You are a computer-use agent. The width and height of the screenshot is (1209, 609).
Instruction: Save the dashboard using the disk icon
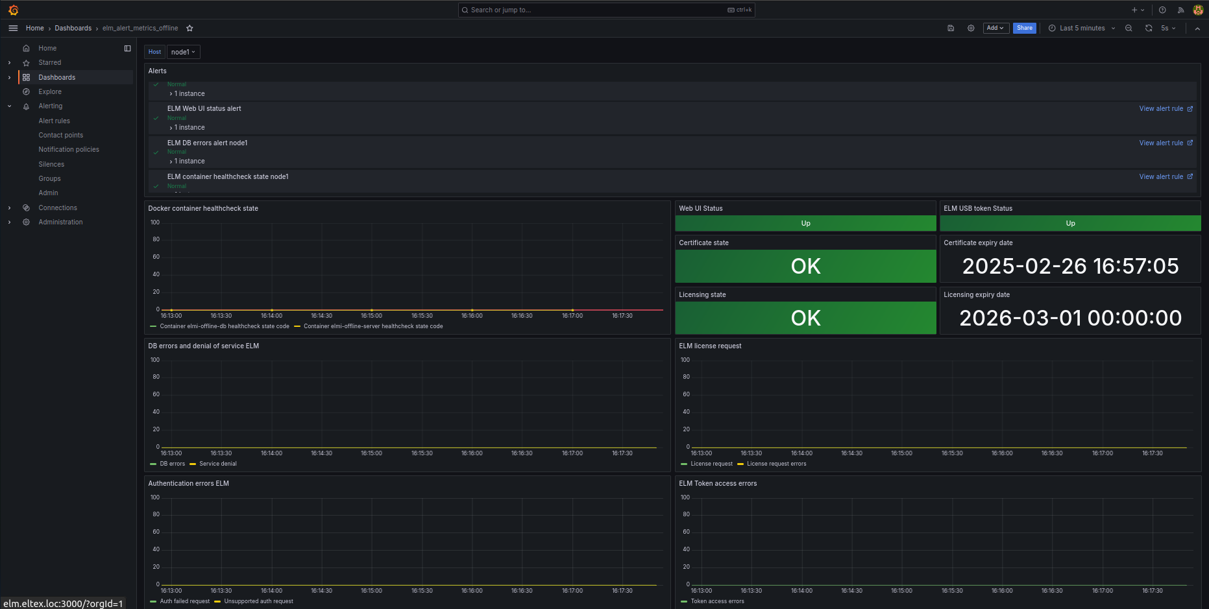click(x=951, y=29)
